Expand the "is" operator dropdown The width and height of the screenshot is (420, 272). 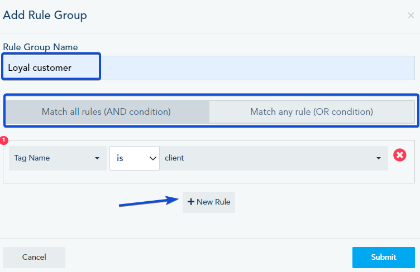(135, 158)
